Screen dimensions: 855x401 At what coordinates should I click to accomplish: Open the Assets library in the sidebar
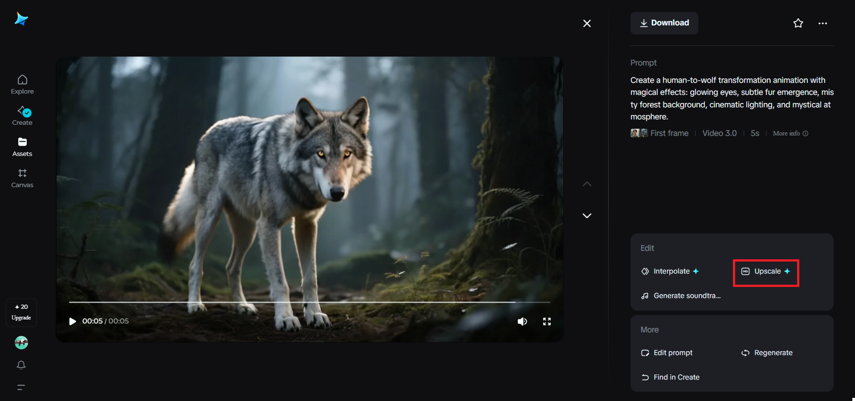click(22, 147)
